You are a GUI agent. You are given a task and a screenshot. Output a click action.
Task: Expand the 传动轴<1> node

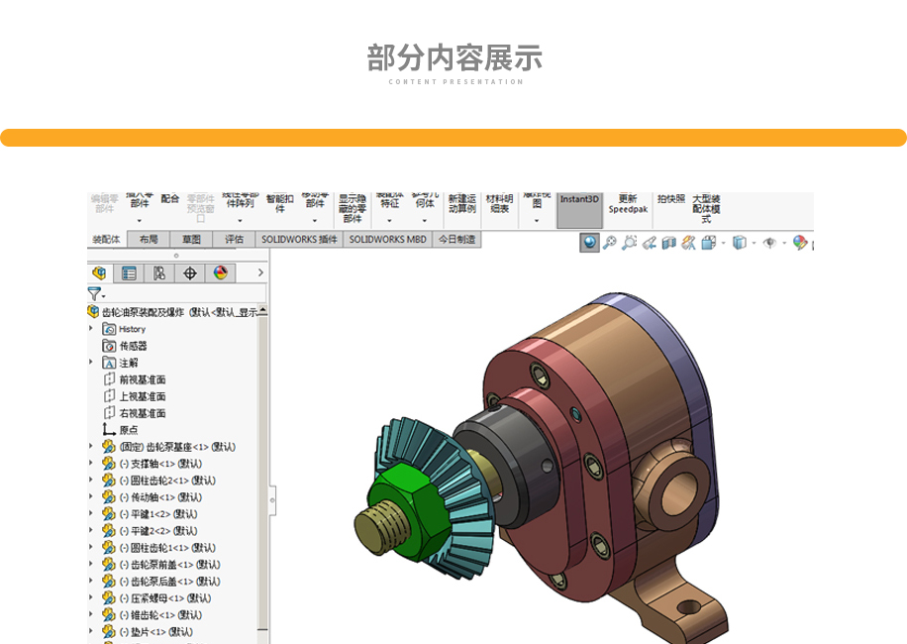pyautogui.click(x=91, y=496)
